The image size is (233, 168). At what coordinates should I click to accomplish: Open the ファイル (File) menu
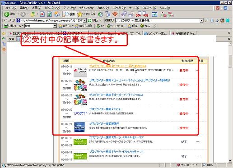pyautogui.click(x=10, y=8)
